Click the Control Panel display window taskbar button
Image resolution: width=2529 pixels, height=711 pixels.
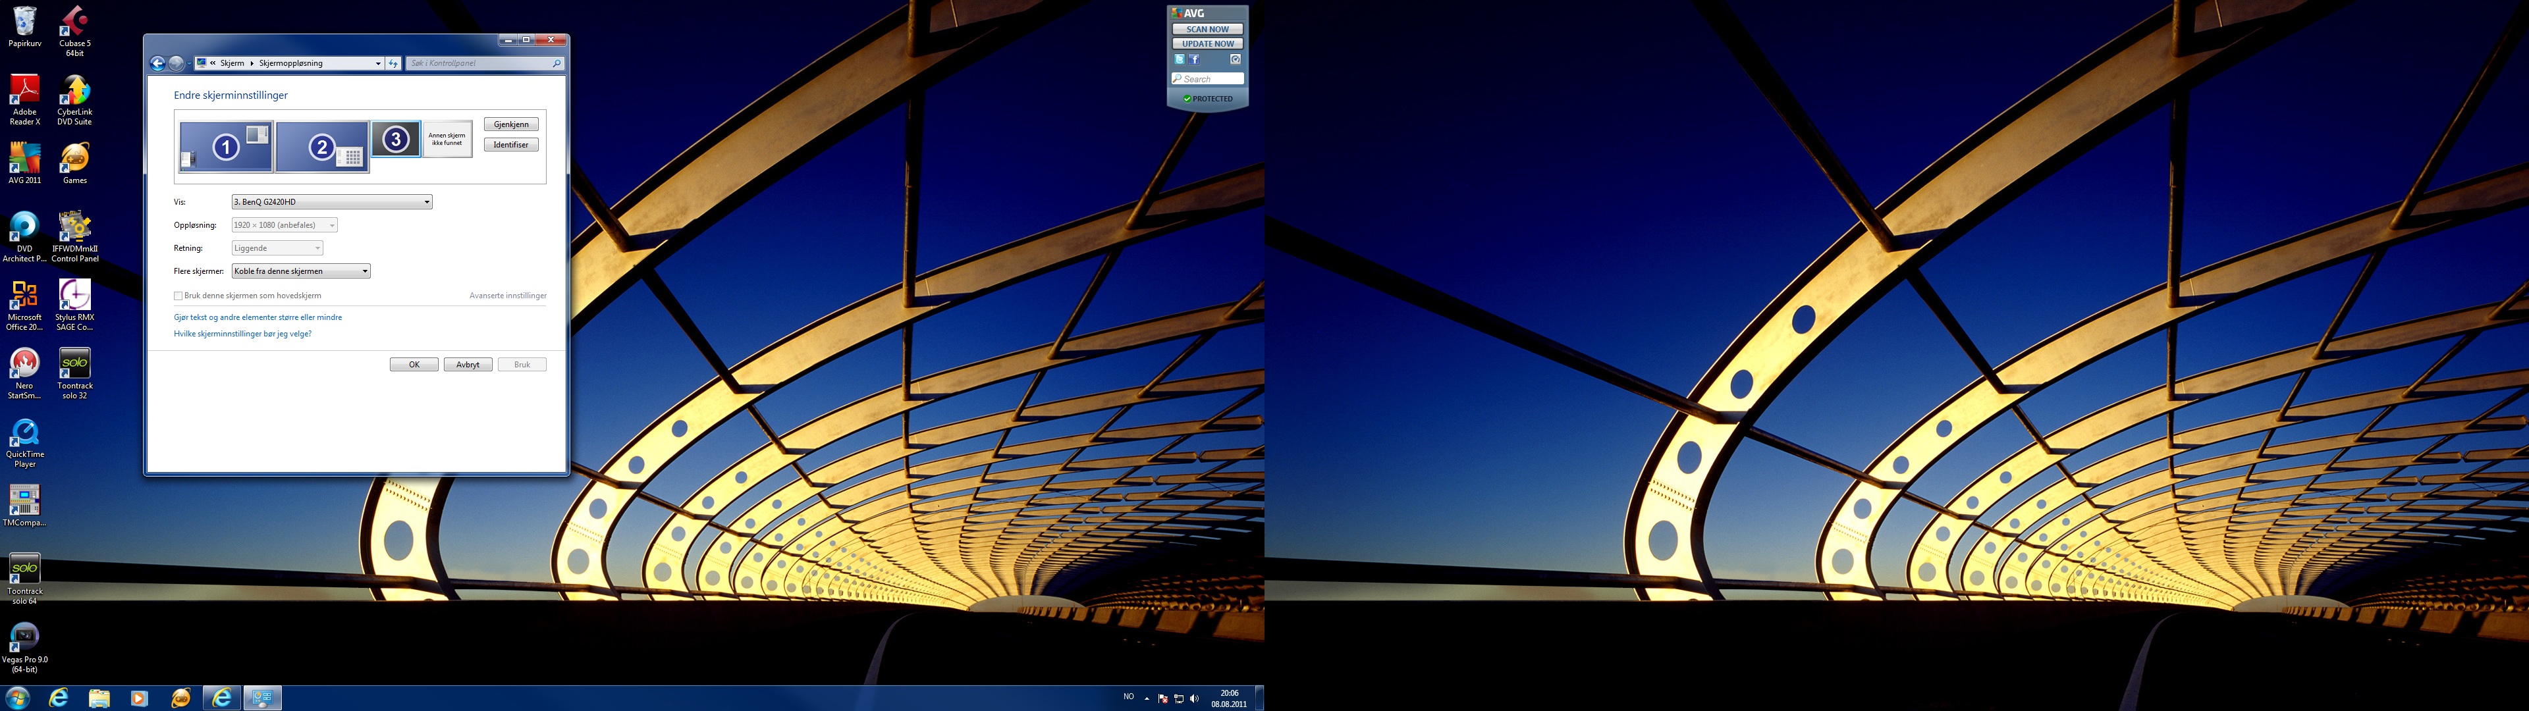(x=263, y=698)
